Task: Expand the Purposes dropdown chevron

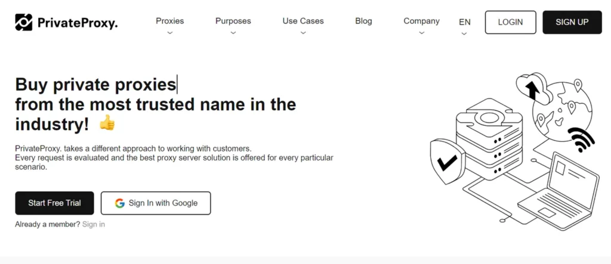Action: pos(233,33)
